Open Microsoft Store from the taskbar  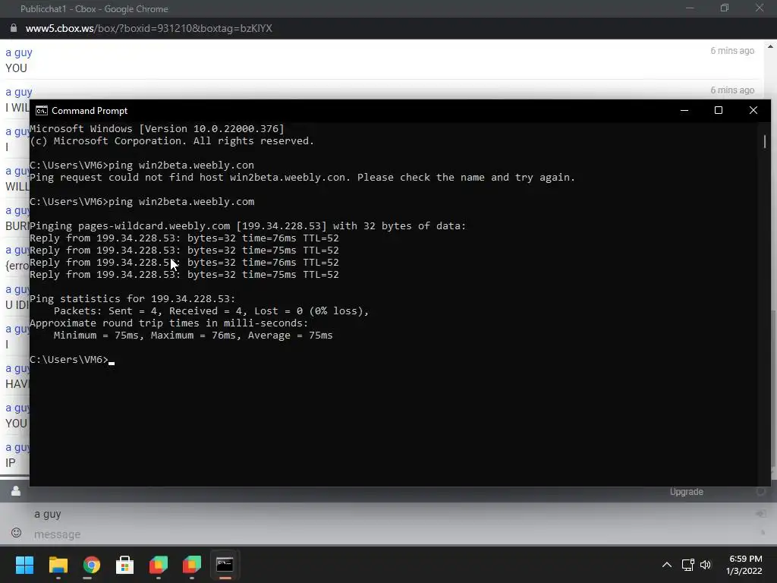click(x=125, y=565)
